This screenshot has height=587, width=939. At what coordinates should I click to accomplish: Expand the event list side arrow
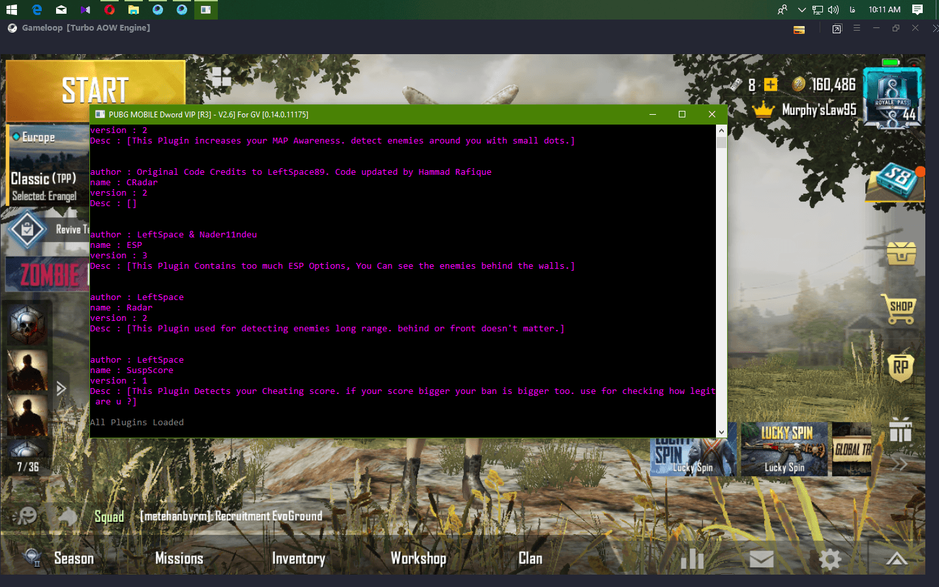61,389
